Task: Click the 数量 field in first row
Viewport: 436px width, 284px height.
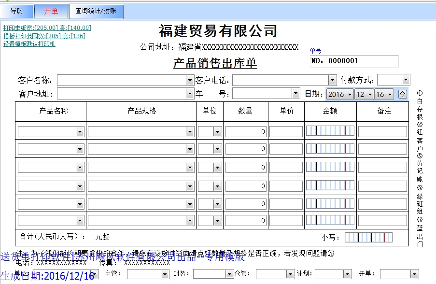Action: tap(246, 131)
